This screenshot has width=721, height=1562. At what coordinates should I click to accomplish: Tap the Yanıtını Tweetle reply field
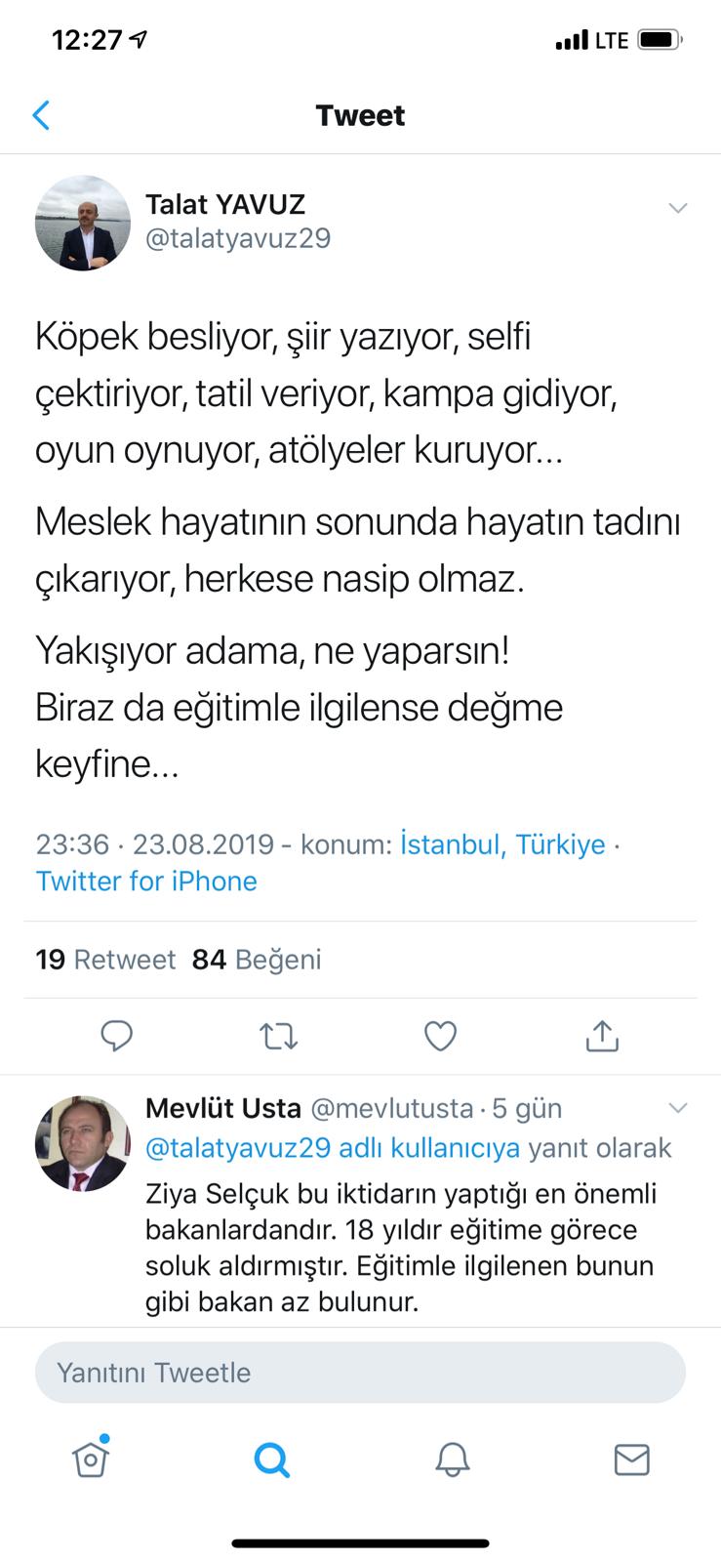[x=360, y=1372]
